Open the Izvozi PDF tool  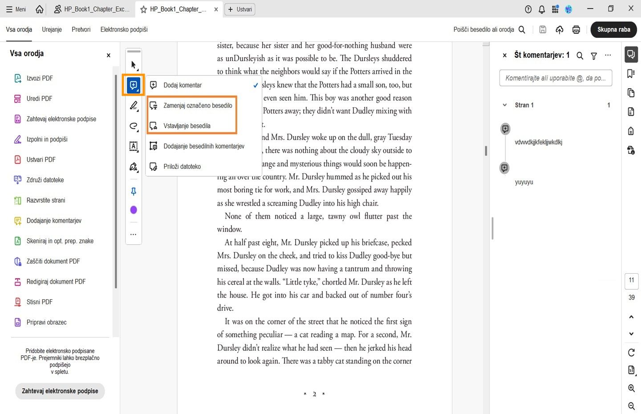33,78
